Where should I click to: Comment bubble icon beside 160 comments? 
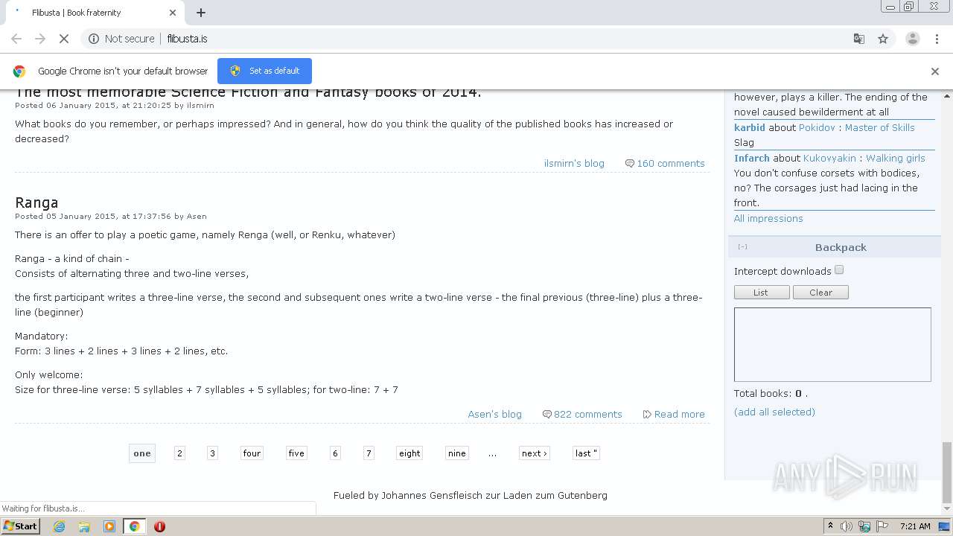pos(629,163)
